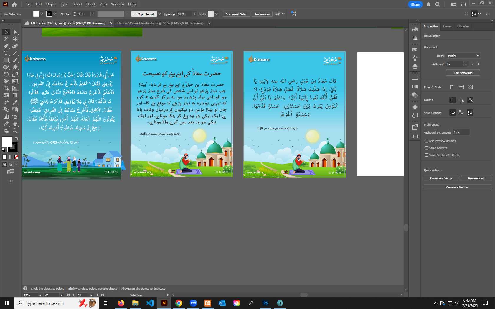This screenshot has height=309, width=495.
Task: Select the Lasso tool
Action: pos(15,39)
